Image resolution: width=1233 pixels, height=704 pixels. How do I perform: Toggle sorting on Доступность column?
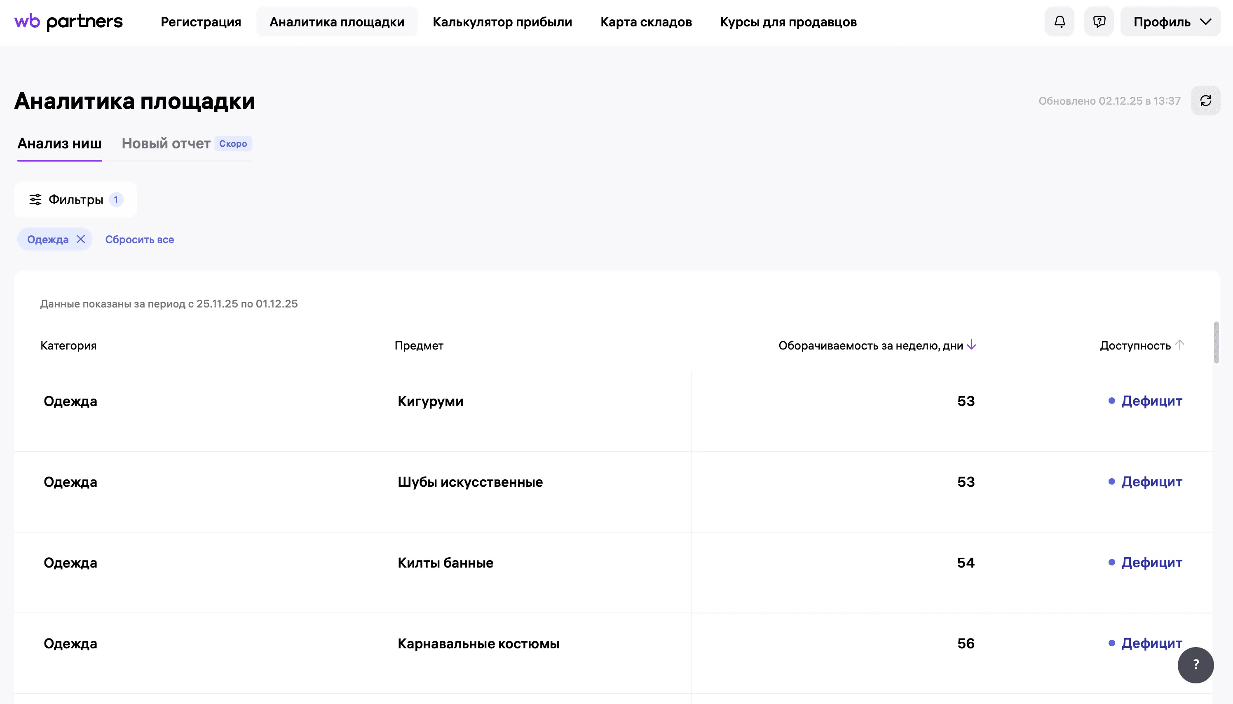tap(1141, 345)
